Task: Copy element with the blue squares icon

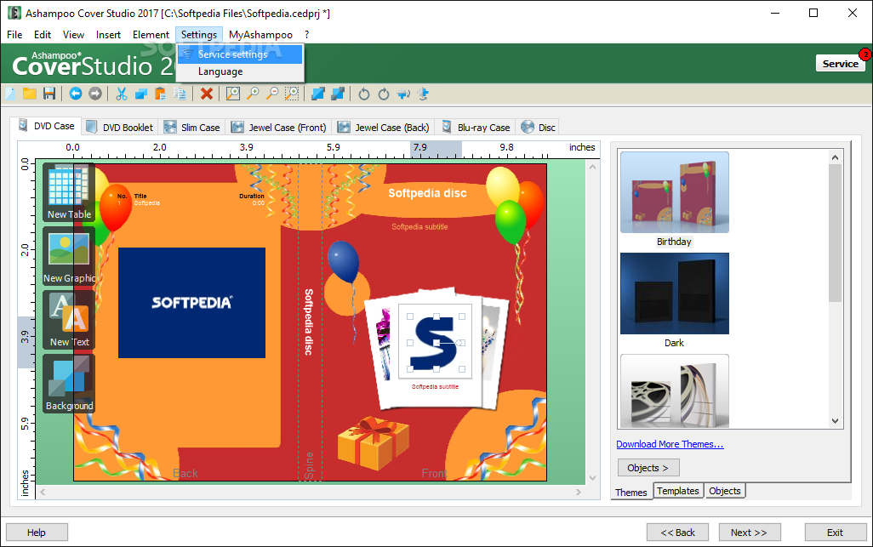Action: click(141, 94)
